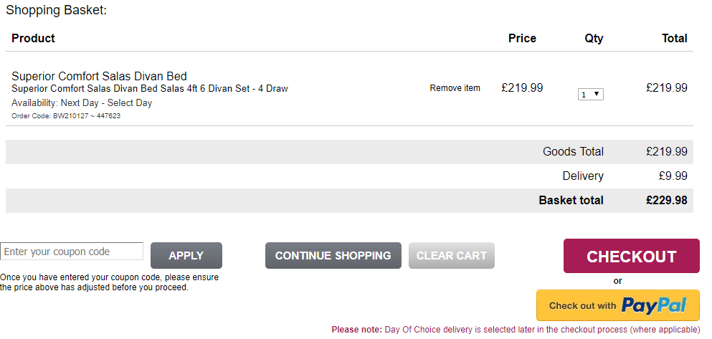Screen dimensions: 712x339
Task: Click the Total column header
Action: (x=675, y=38)
